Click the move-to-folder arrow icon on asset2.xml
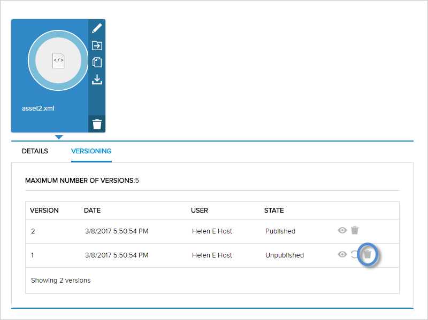This screenshot has height=320, width=428. tap(97, 45)
